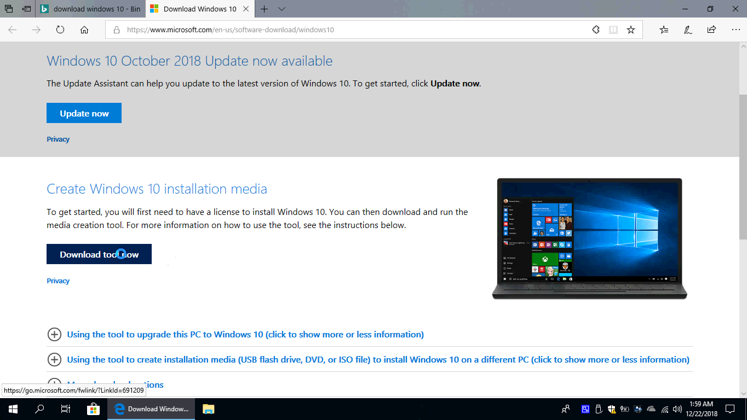Viewport: 747px width, 420px height.
Task: Switch to the download windows 10 - Bing tab
Action: (x=90, y=9)
